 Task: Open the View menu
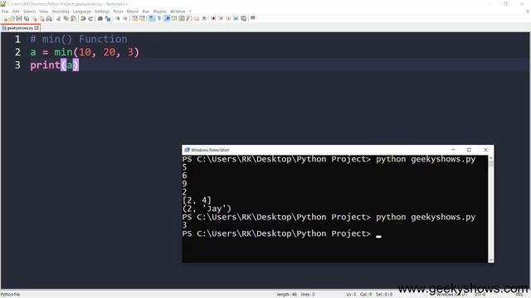(43, 12)
